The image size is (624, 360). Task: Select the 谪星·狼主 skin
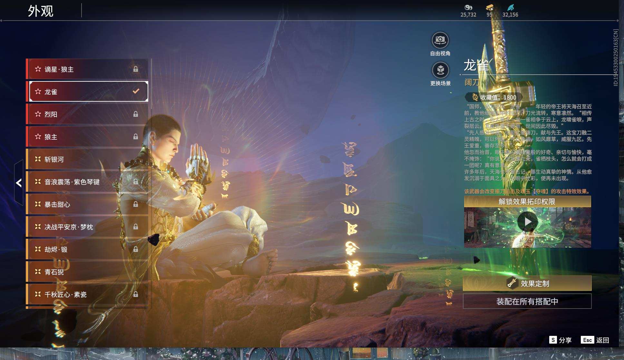coord(87,69)
